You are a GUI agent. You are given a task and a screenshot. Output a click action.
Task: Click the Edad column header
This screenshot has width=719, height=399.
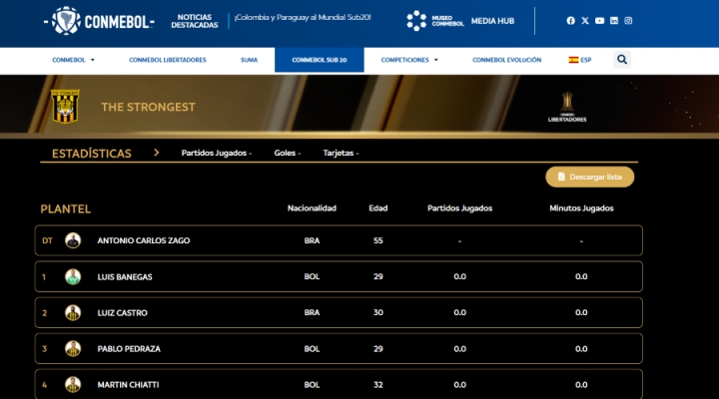[377, 208]
